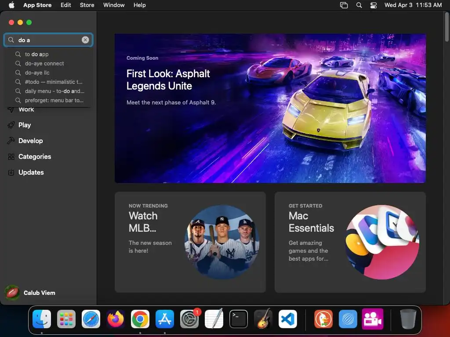
Task: Open Control Center in menu bar
Action: coord(374,5)
